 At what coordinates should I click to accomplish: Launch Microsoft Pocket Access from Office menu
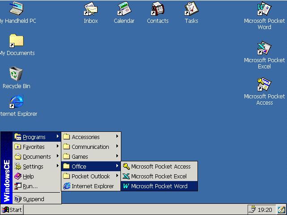pos(159,166)
